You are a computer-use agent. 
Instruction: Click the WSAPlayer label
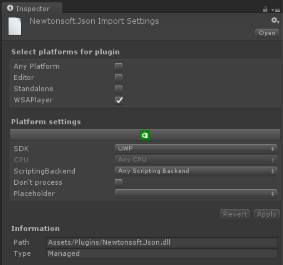click(x=33, y=100)
